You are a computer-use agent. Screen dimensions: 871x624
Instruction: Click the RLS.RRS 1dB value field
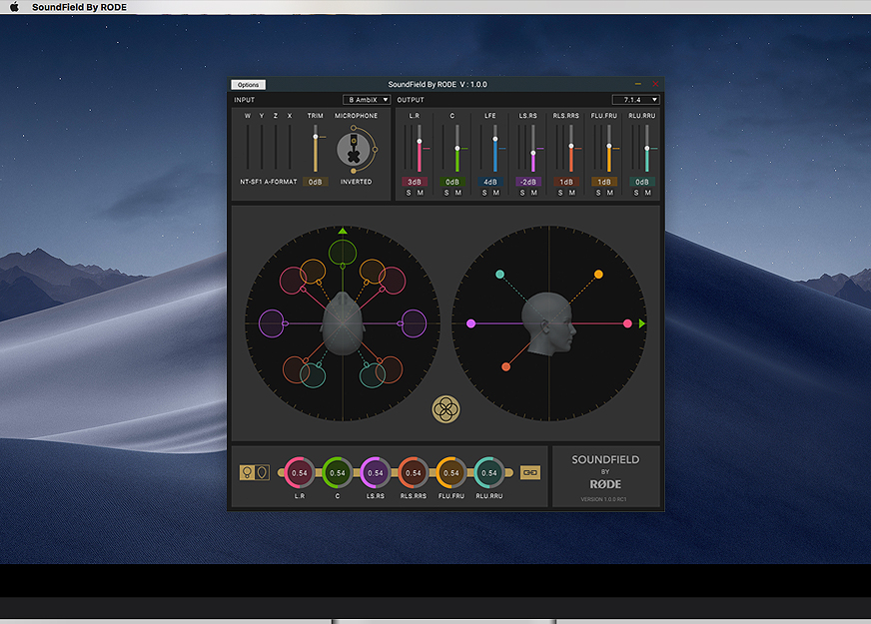[x=566, y=182]
